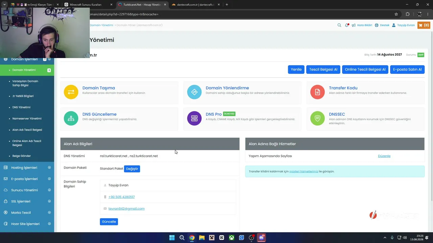Bookmark this page with the star icon
Image resolution: width=433 pixels, height=243 pixels.
396,14
